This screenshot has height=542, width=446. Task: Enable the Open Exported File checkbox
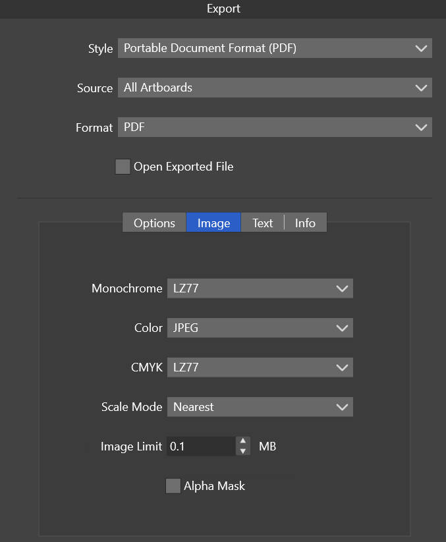pyautogui.click(x=123, y=167)
